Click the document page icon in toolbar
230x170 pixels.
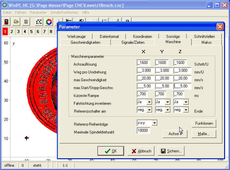coord(26,22)
